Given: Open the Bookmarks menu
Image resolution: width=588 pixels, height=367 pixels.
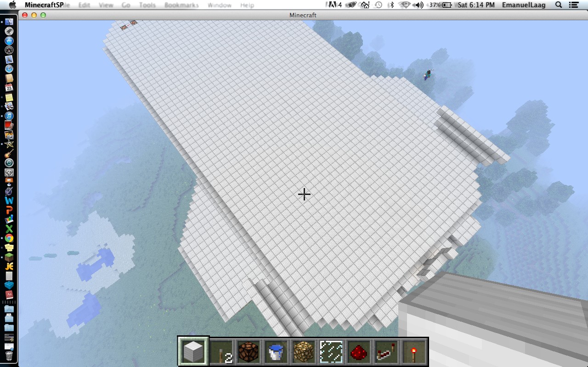Looking at the screenshot, I should click(x=181, y=5).
